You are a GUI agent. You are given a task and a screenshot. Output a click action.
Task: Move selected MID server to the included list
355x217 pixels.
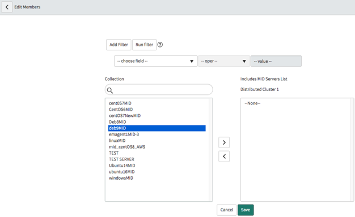point(224,142)
